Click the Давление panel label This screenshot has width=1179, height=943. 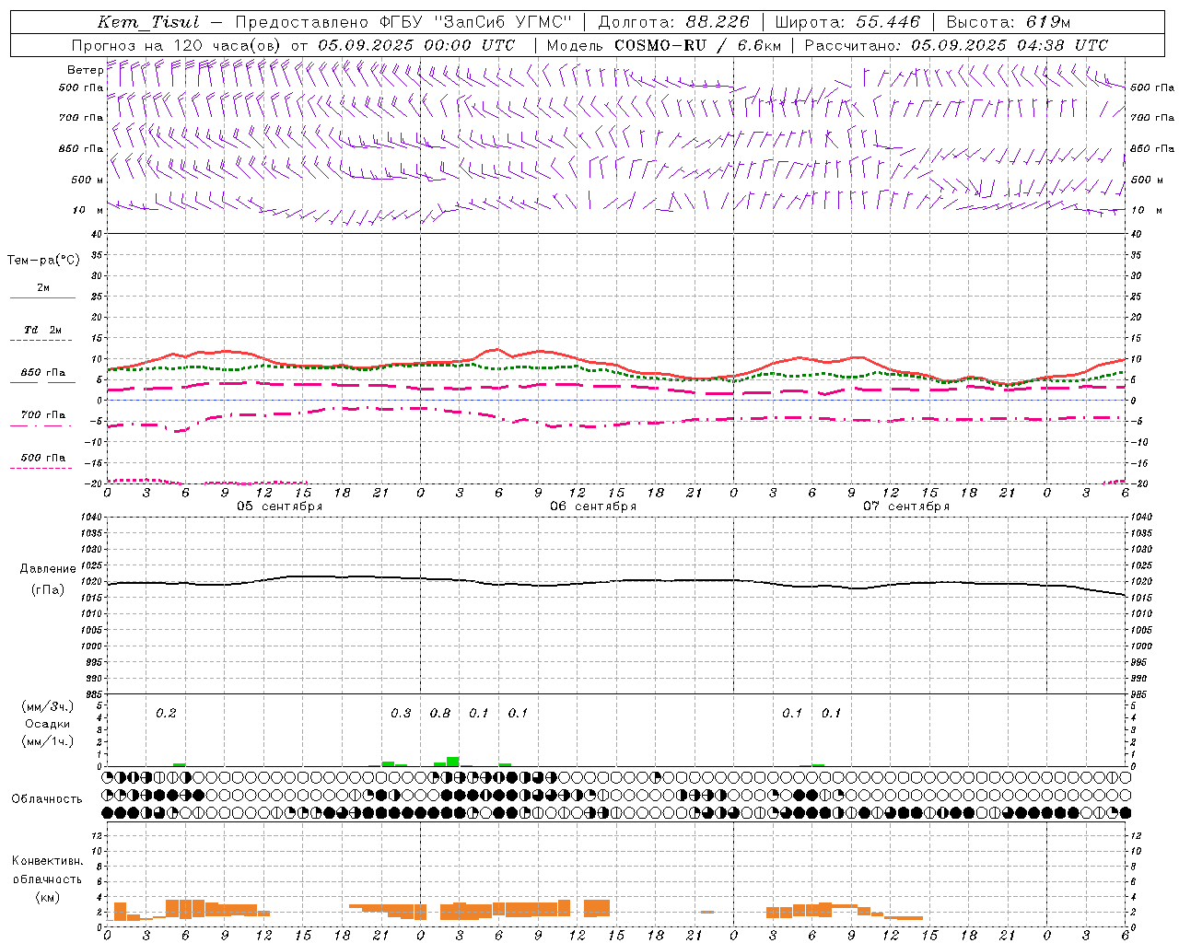pos(48,569)
